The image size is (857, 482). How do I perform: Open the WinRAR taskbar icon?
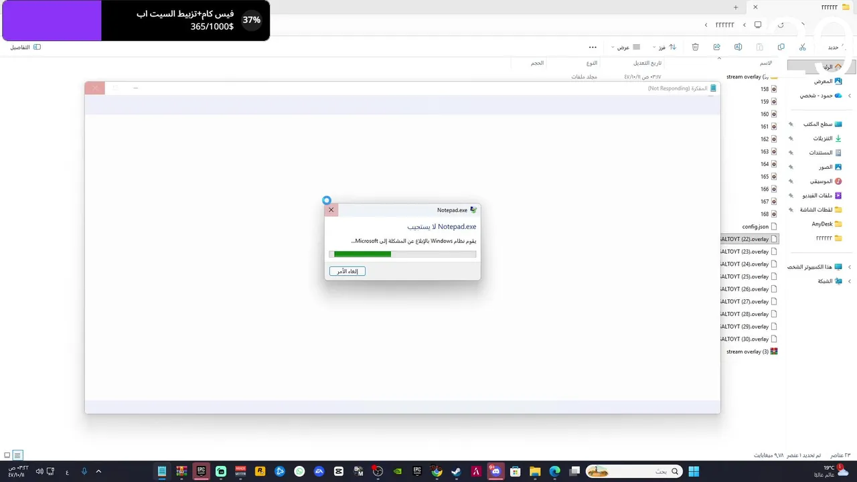point(181,471)
